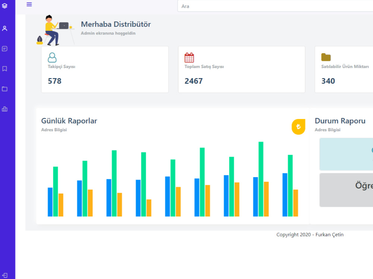Click Adres Bilgisi under Günlük Raporlar

click(54, 130)
